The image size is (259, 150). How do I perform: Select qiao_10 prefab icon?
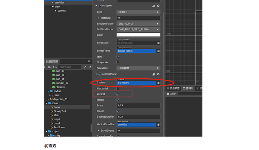[x=53, y=75]
